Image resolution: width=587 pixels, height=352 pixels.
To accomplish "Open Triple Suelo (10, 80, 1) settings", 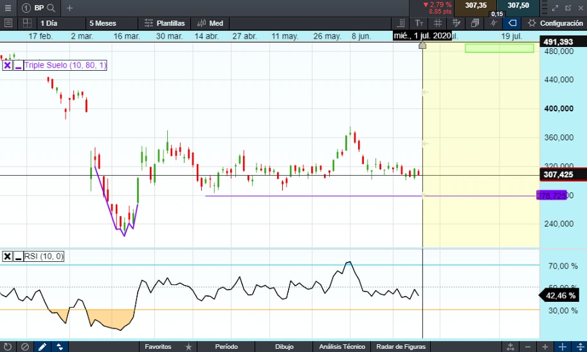I will click(66, 65).
